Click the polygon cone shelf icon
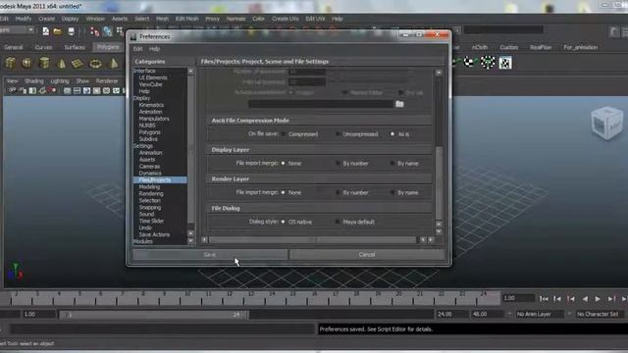 point(62,63)
